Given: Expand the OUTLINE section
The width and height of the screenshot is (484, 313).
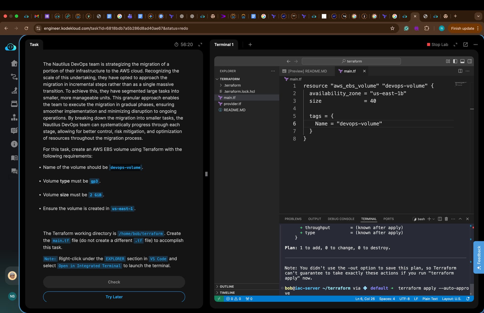Looking at the screenshot, I should [227, 287].
